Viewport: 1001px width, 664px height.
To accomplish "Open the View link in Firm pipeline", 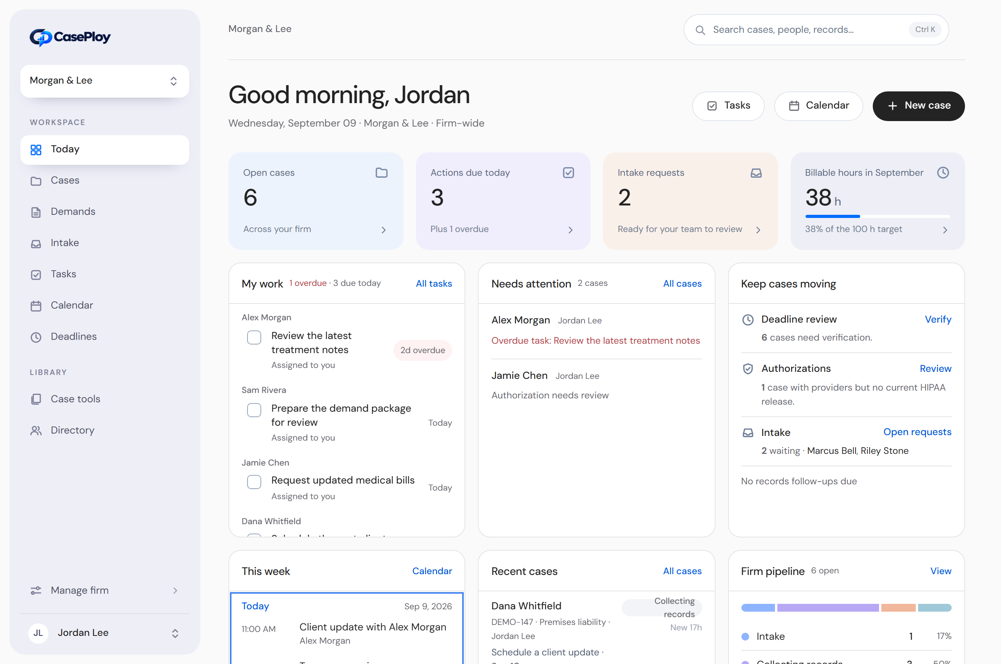I will [x=940, y=571].
